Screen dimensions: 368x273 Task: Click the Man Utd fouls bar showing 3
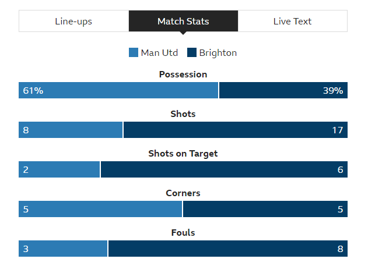point(63,249)
